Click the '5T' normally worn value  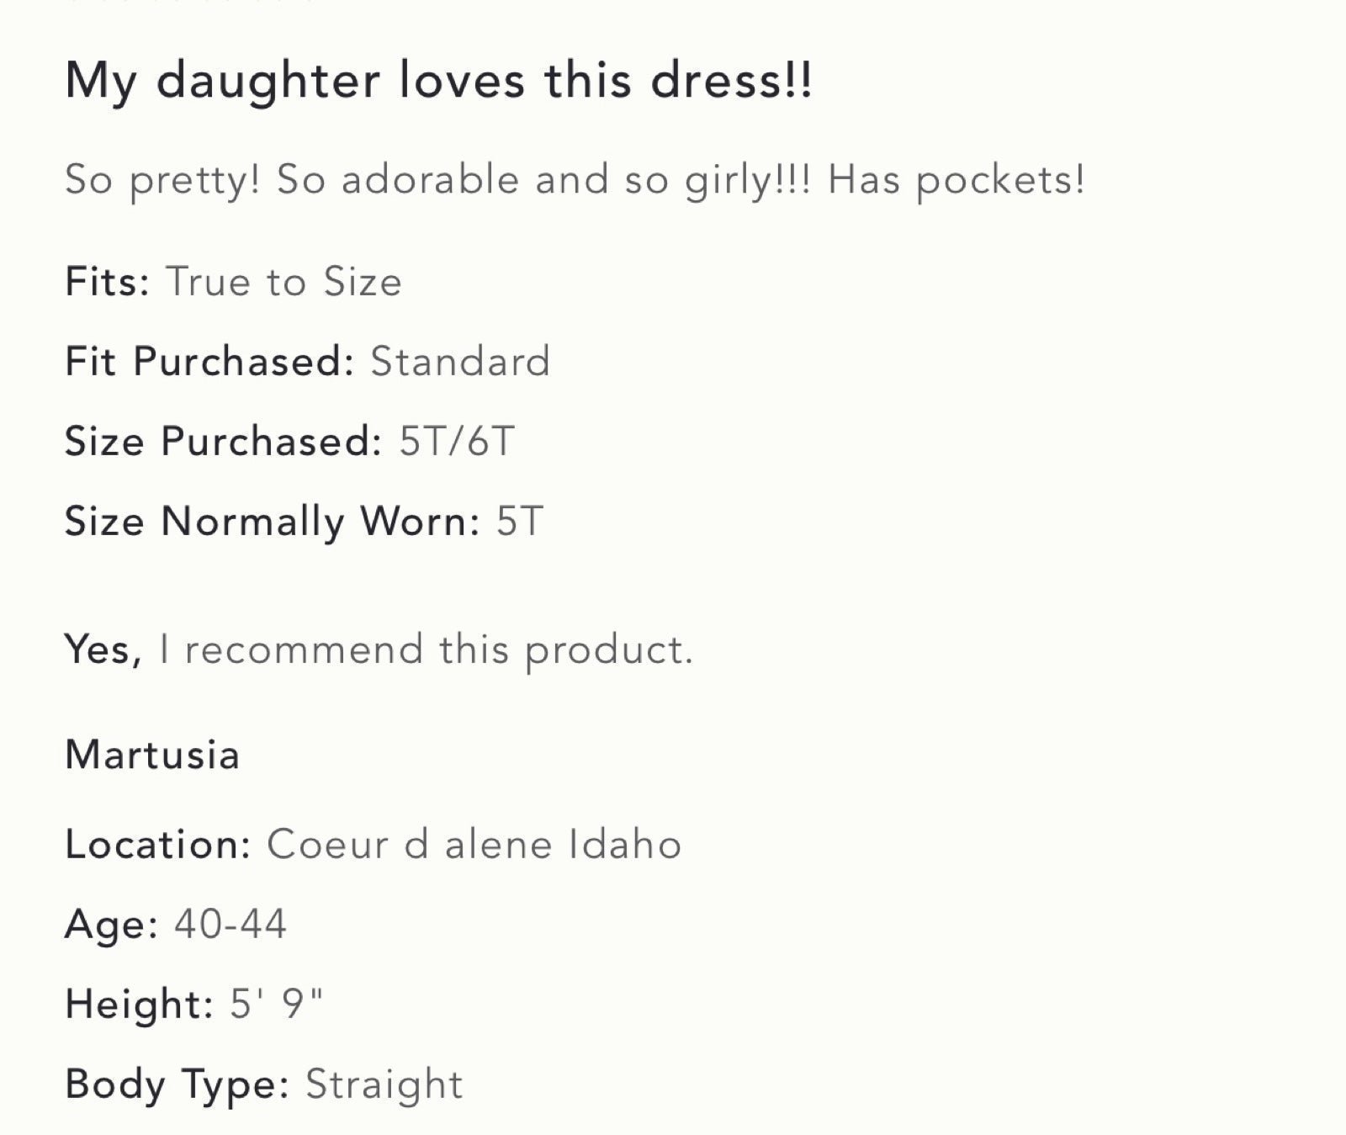click(x=520, y=521)
